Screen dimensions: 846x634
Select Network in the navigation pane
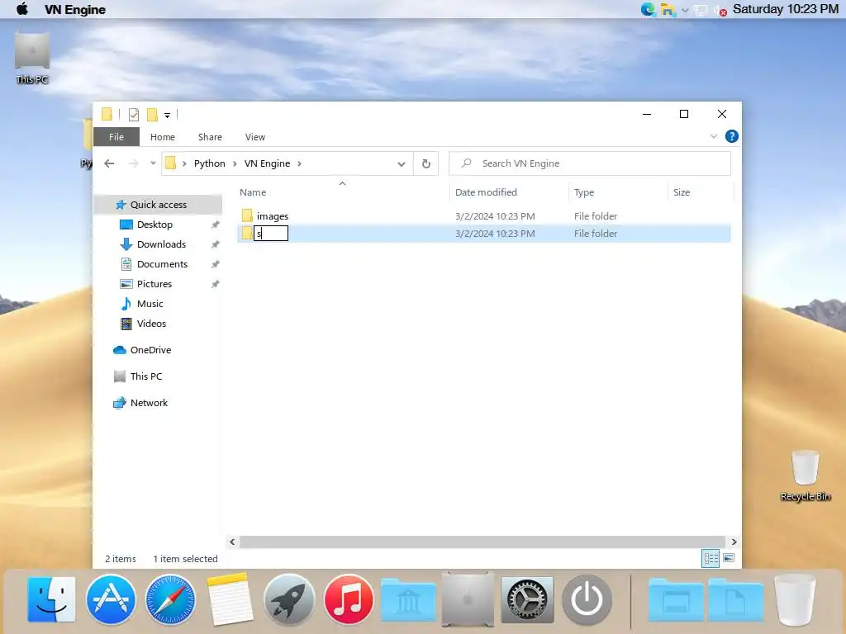pos(149,403)
